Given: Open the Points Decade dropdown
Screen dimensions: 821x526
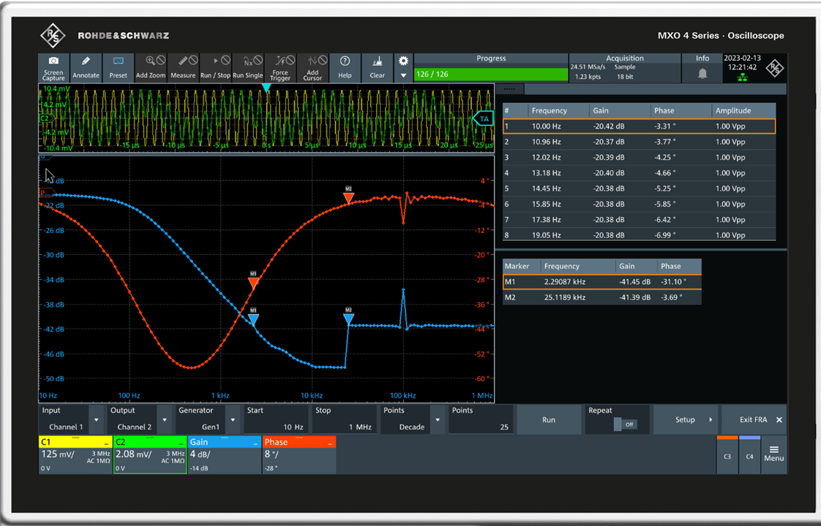Looking at the screenshot, I should (437, 420).
